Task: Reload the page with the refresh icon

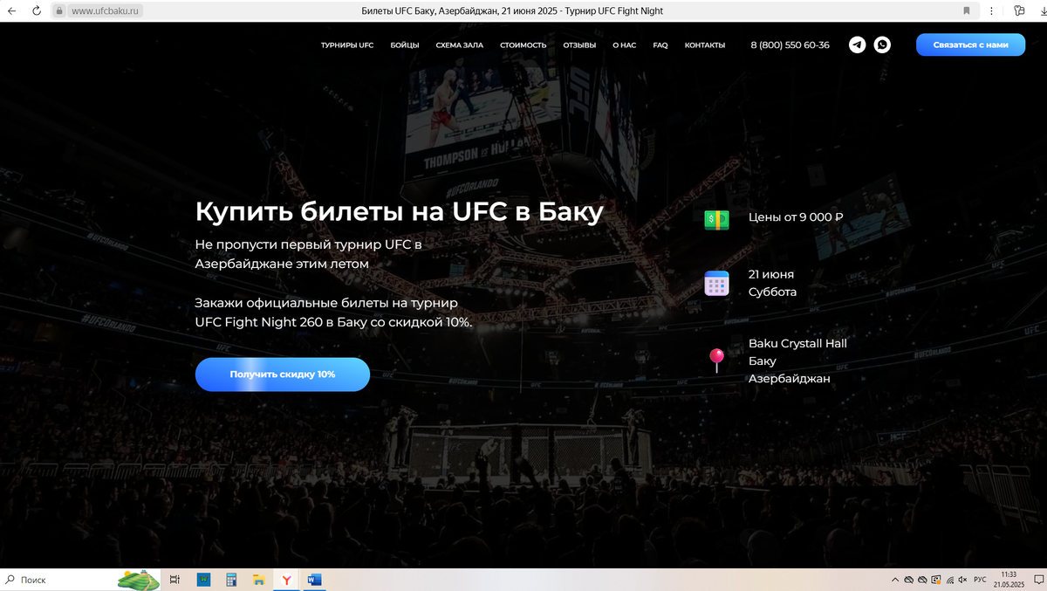Action: (36, 10)
